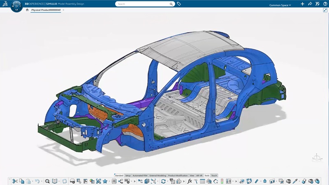Click the Cut scissors icon
This screenshot has width=329, height=185.
pos(15,181)
